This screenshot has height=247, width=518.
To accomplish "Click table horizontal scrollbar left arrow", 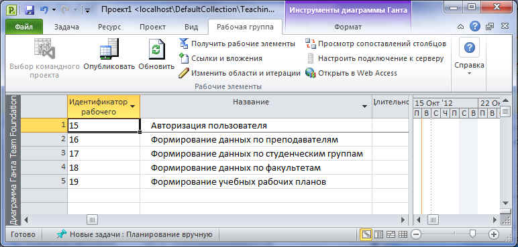I will [26, 220].
